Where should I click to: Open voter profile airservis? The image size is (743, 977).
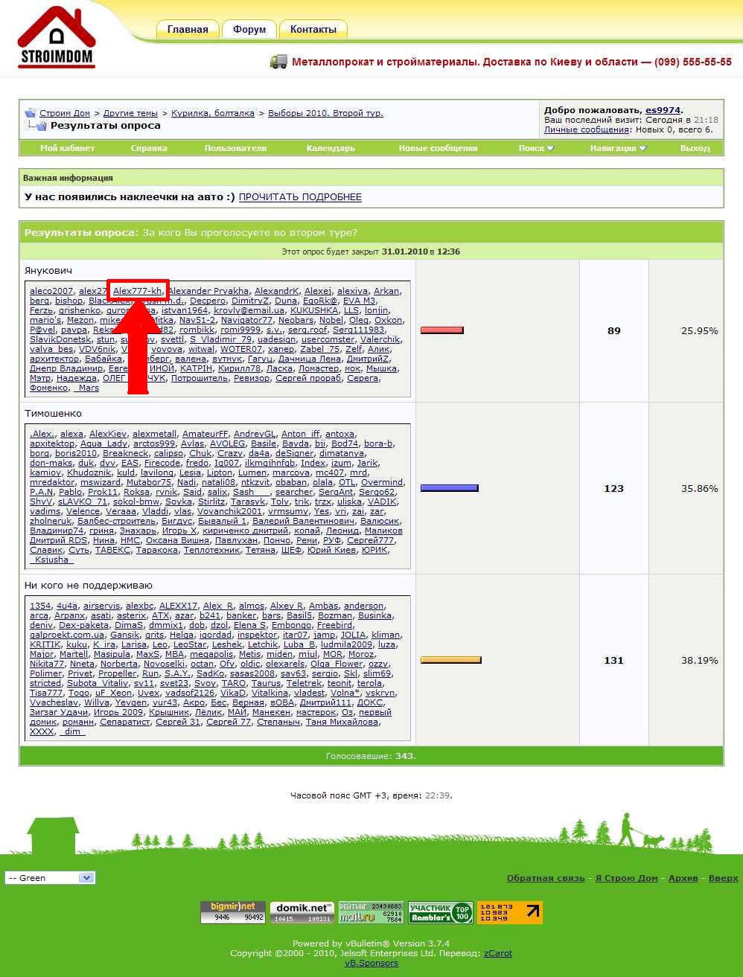click(101, 606)
